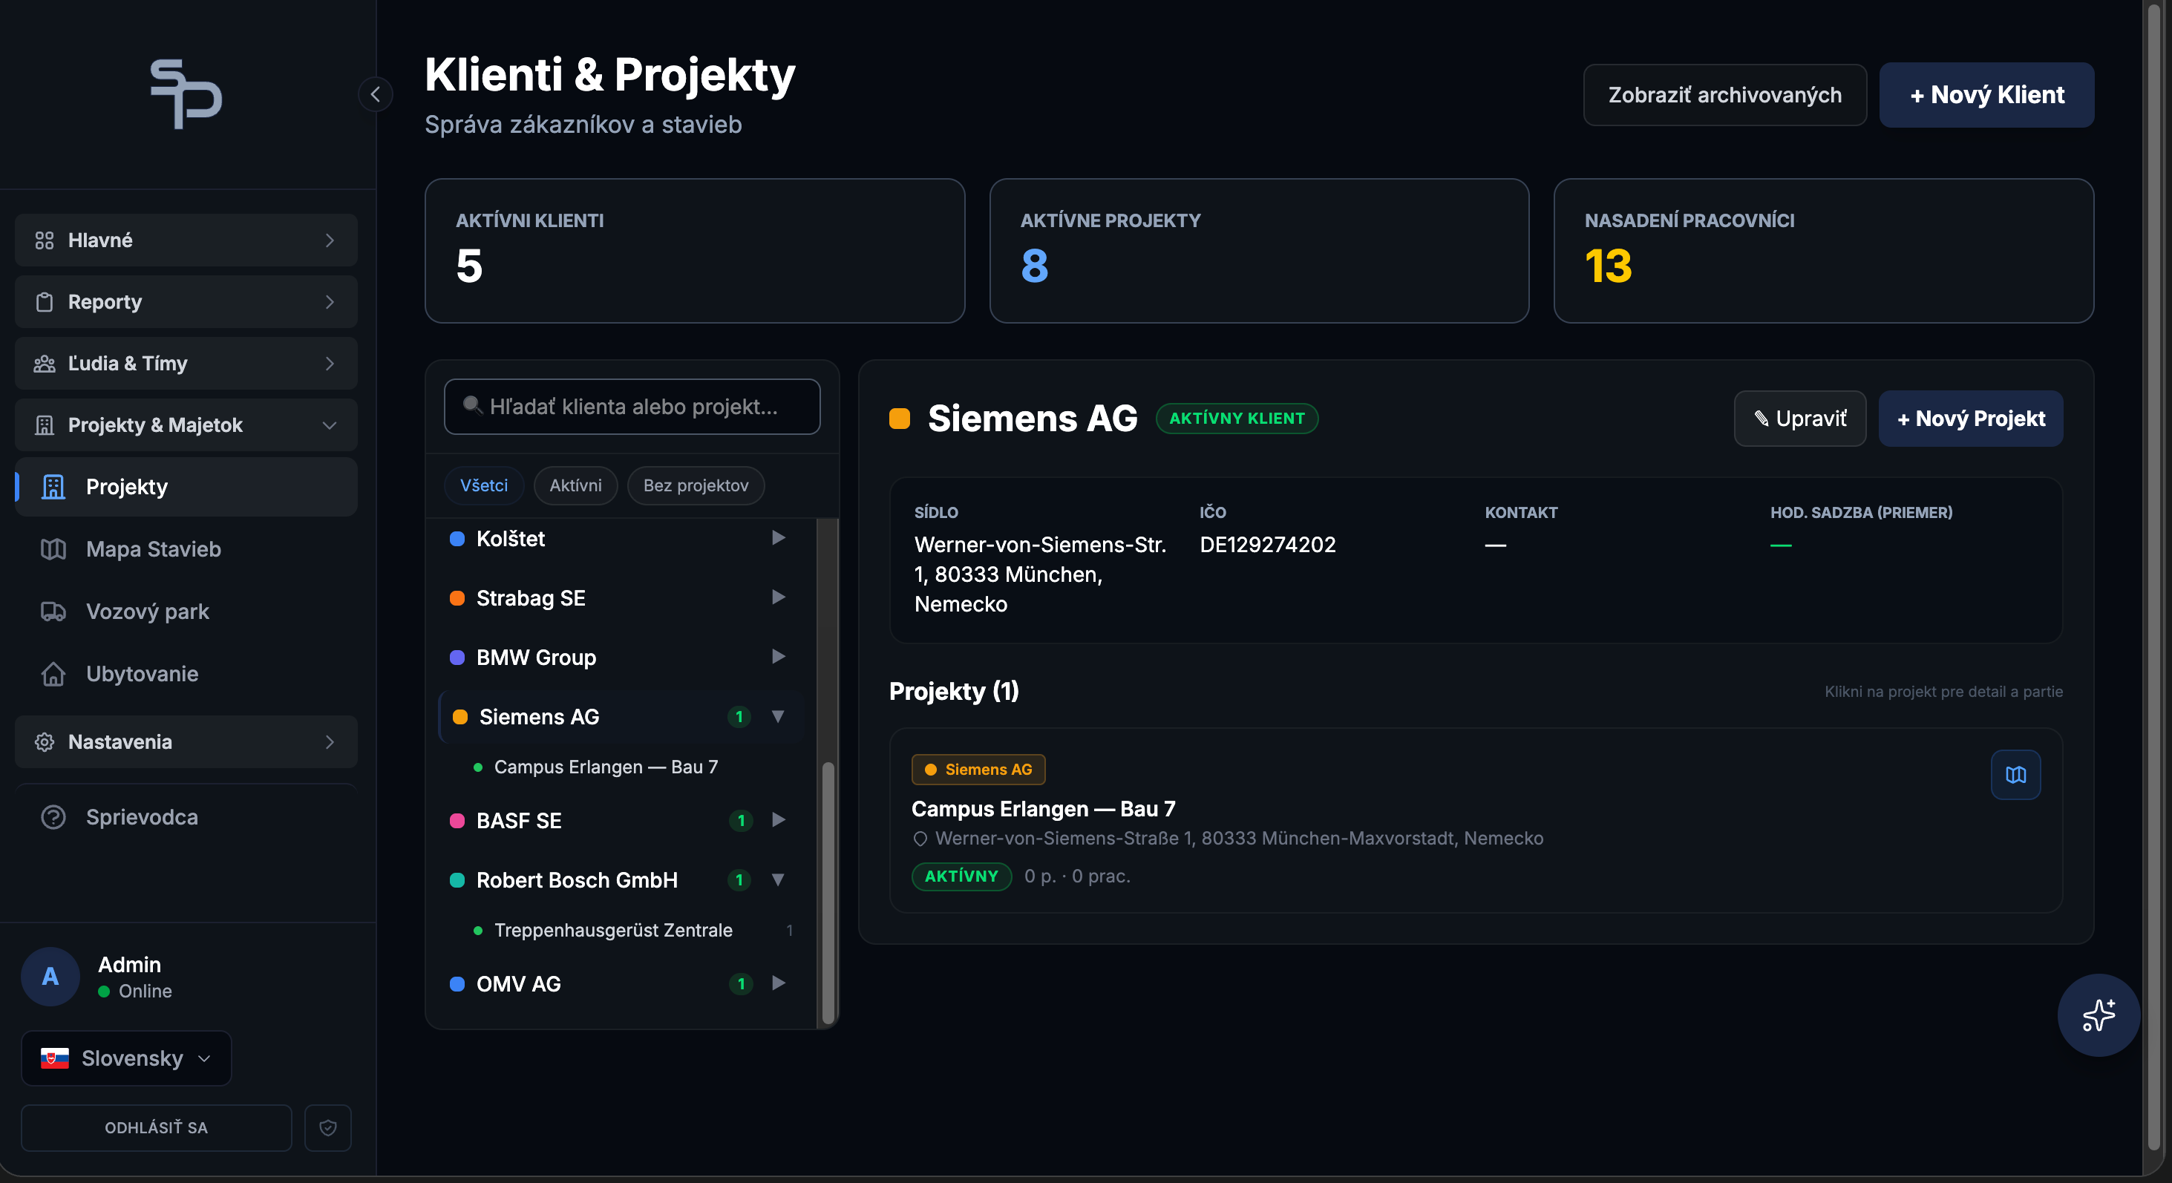This screenshot has width=2172, height=1183.
Task: Click BASF SE pink color dot
Action: click(457, 820)
